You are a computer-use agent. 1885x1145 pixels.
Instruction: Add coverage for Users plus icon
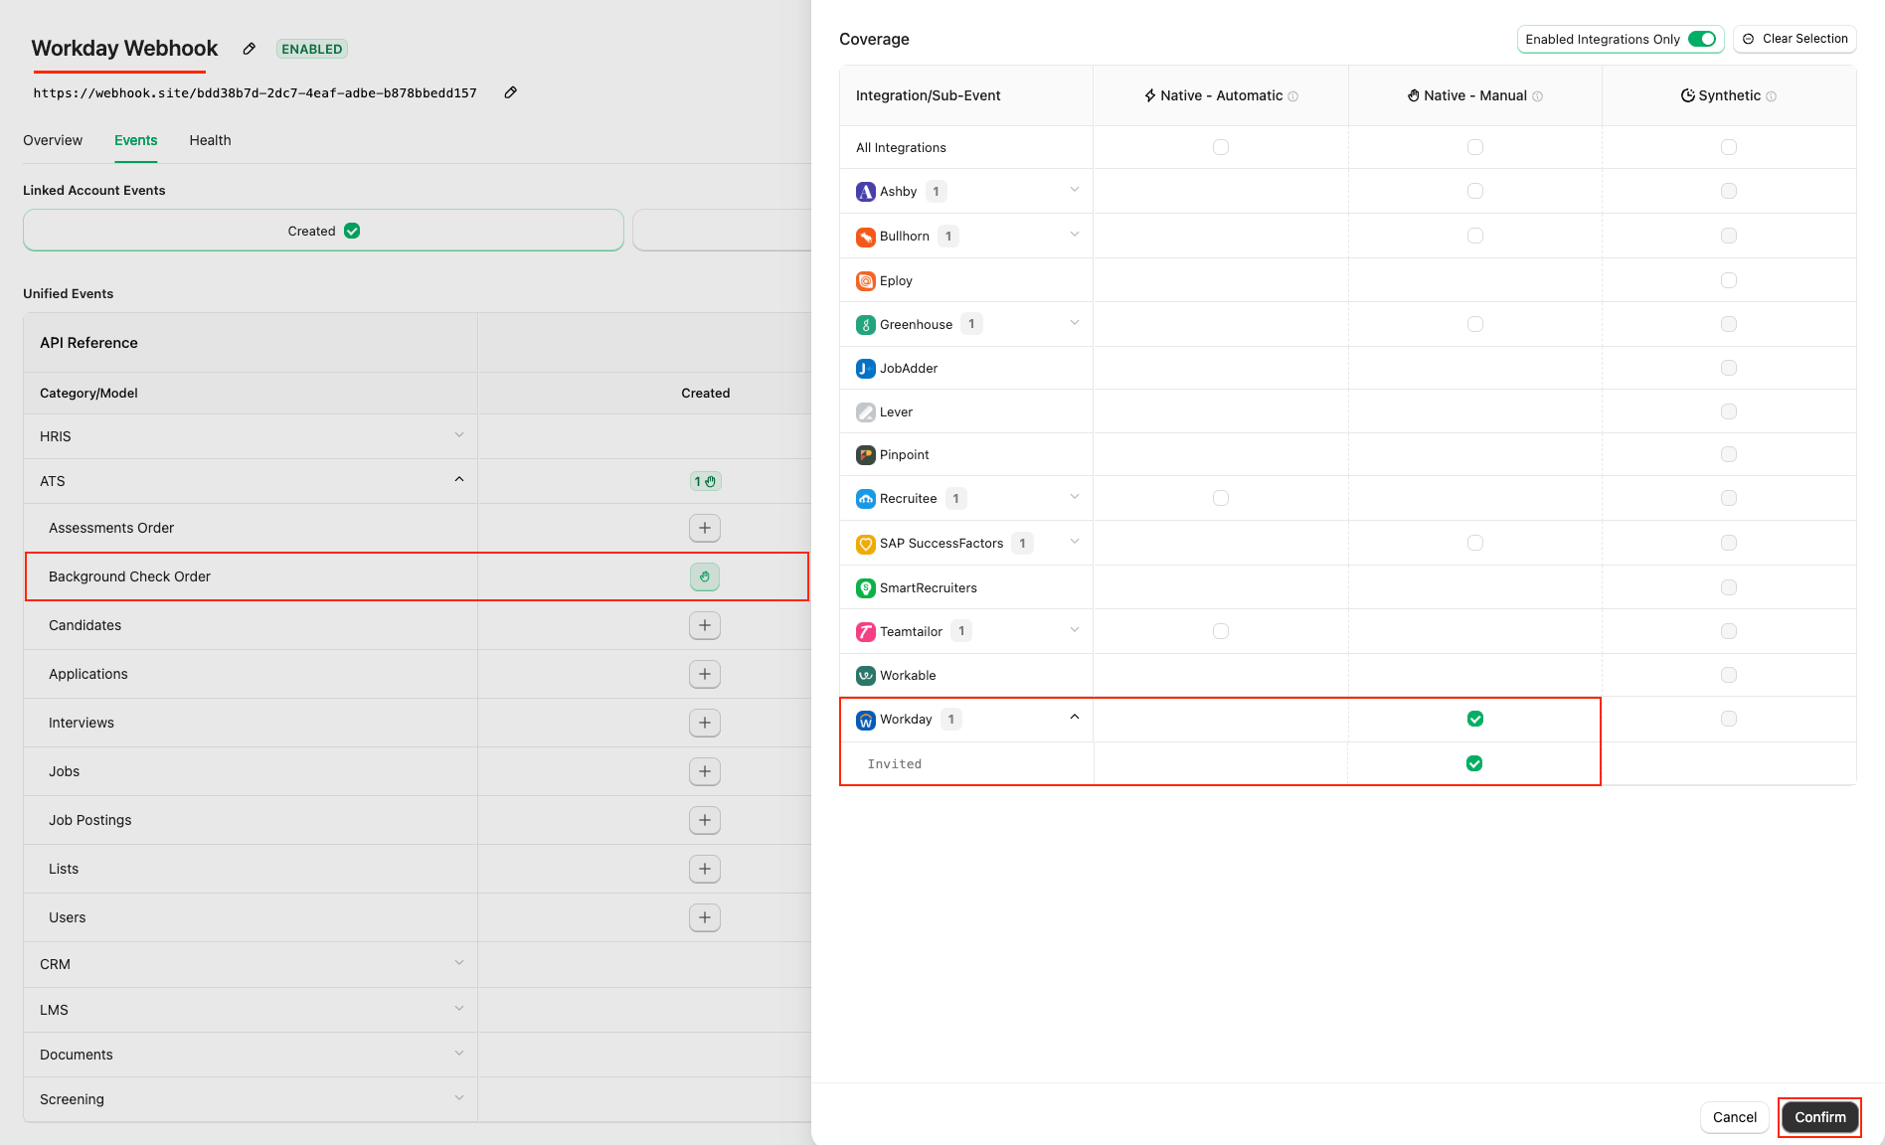click(705, 917)
